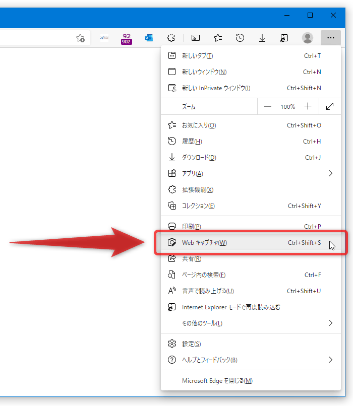Viewport: 353px width, 406px height.
Task: Maximize the Edge window
Action: click(310, 15)
